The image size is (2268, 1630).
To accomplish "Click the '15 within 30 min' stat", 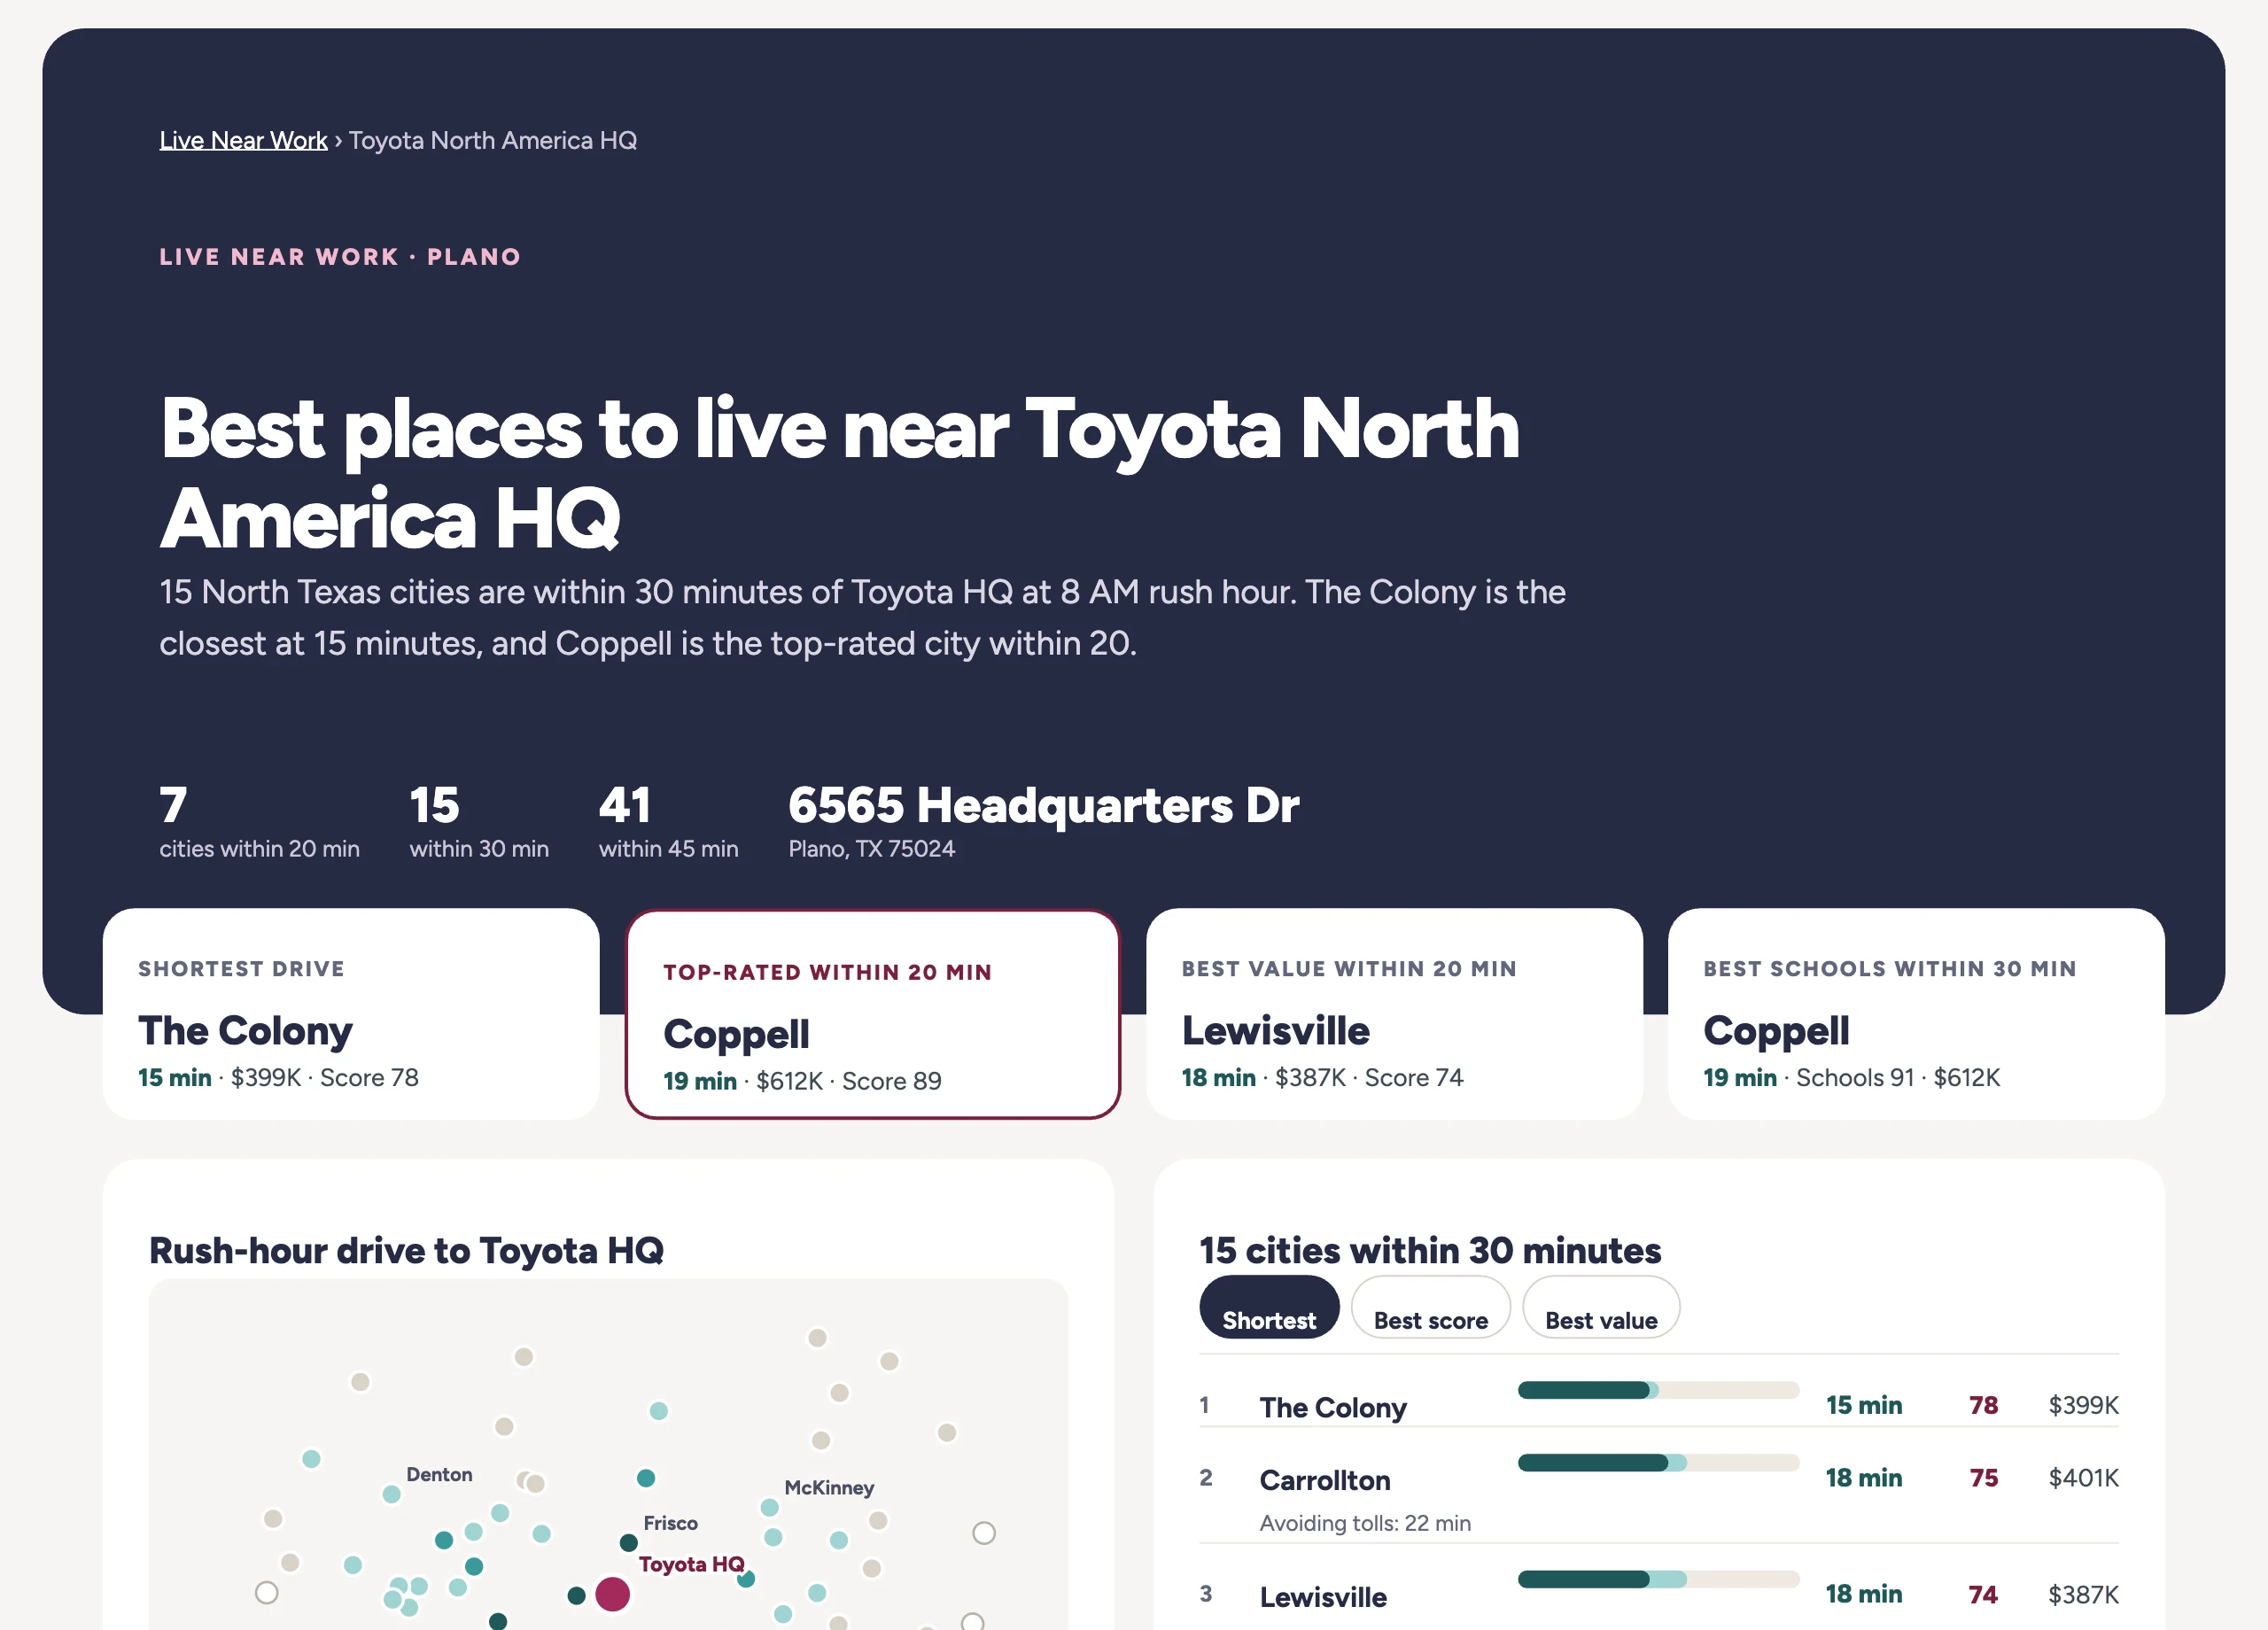I will point(479,822).
